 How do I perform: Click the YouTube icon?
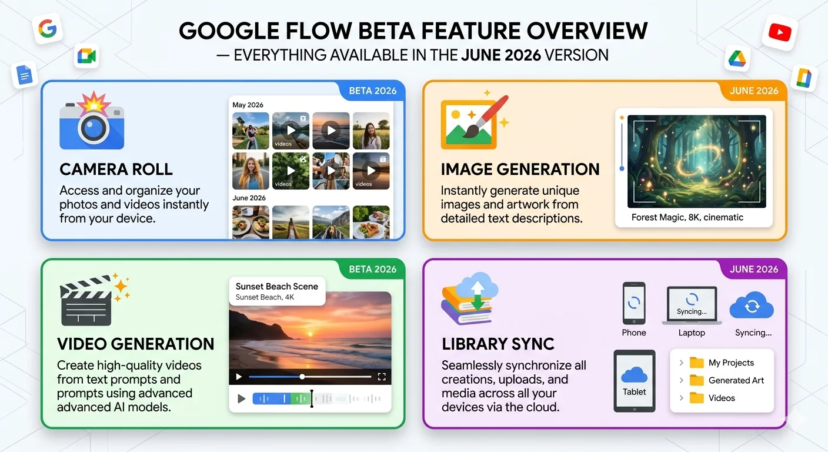[x=780, y=32]
